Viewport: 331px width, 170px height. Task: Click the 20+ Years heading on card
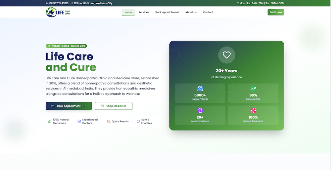coord(226,71)
